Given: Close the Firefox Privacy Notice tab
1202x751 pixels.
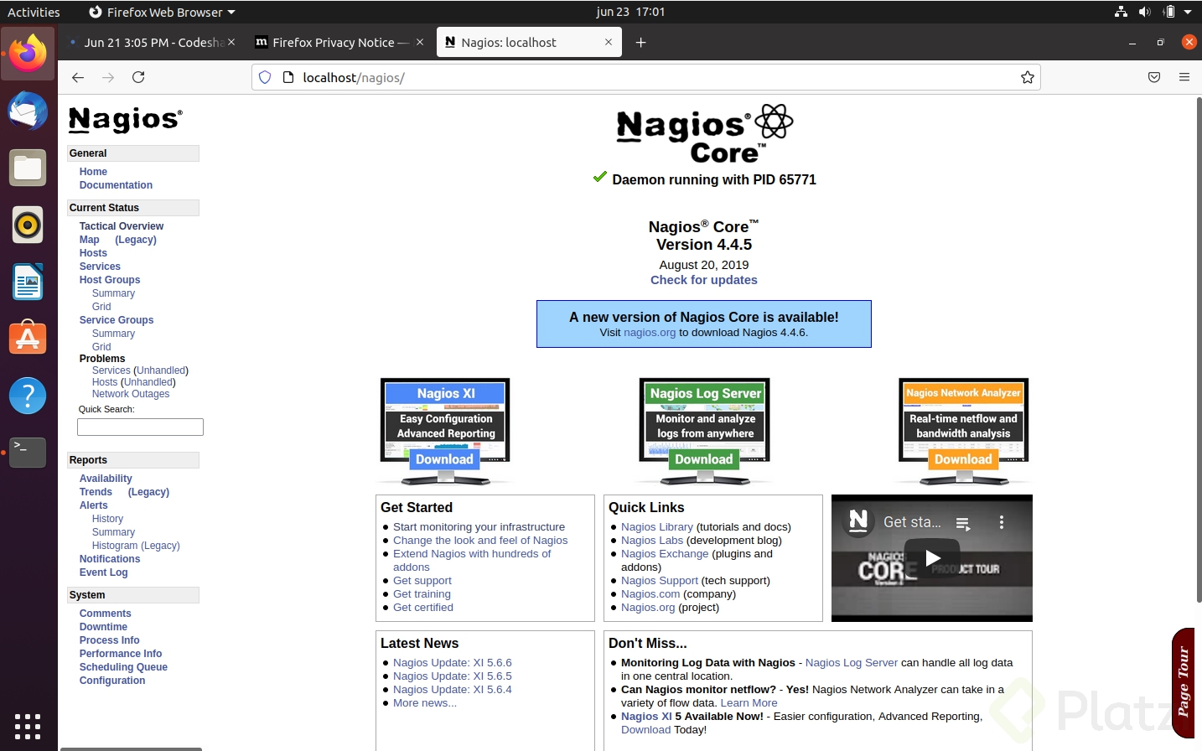Looking at the screenshot, I should [420, 42].
